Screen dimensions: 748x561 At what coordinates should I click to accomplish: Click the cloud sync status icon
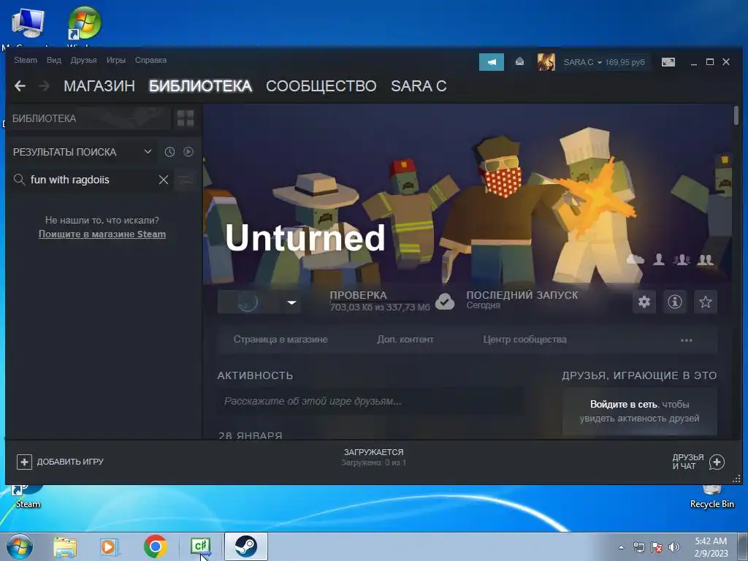pyautogui.click(x=445, y=301)
